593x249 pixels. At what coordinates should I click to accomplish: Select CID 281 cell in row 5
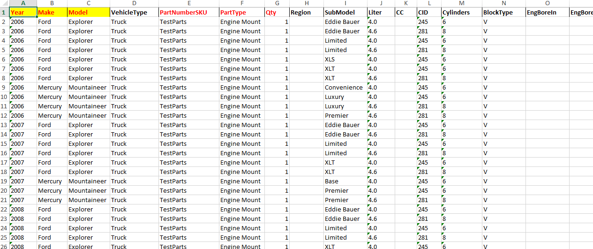[429, 50]
